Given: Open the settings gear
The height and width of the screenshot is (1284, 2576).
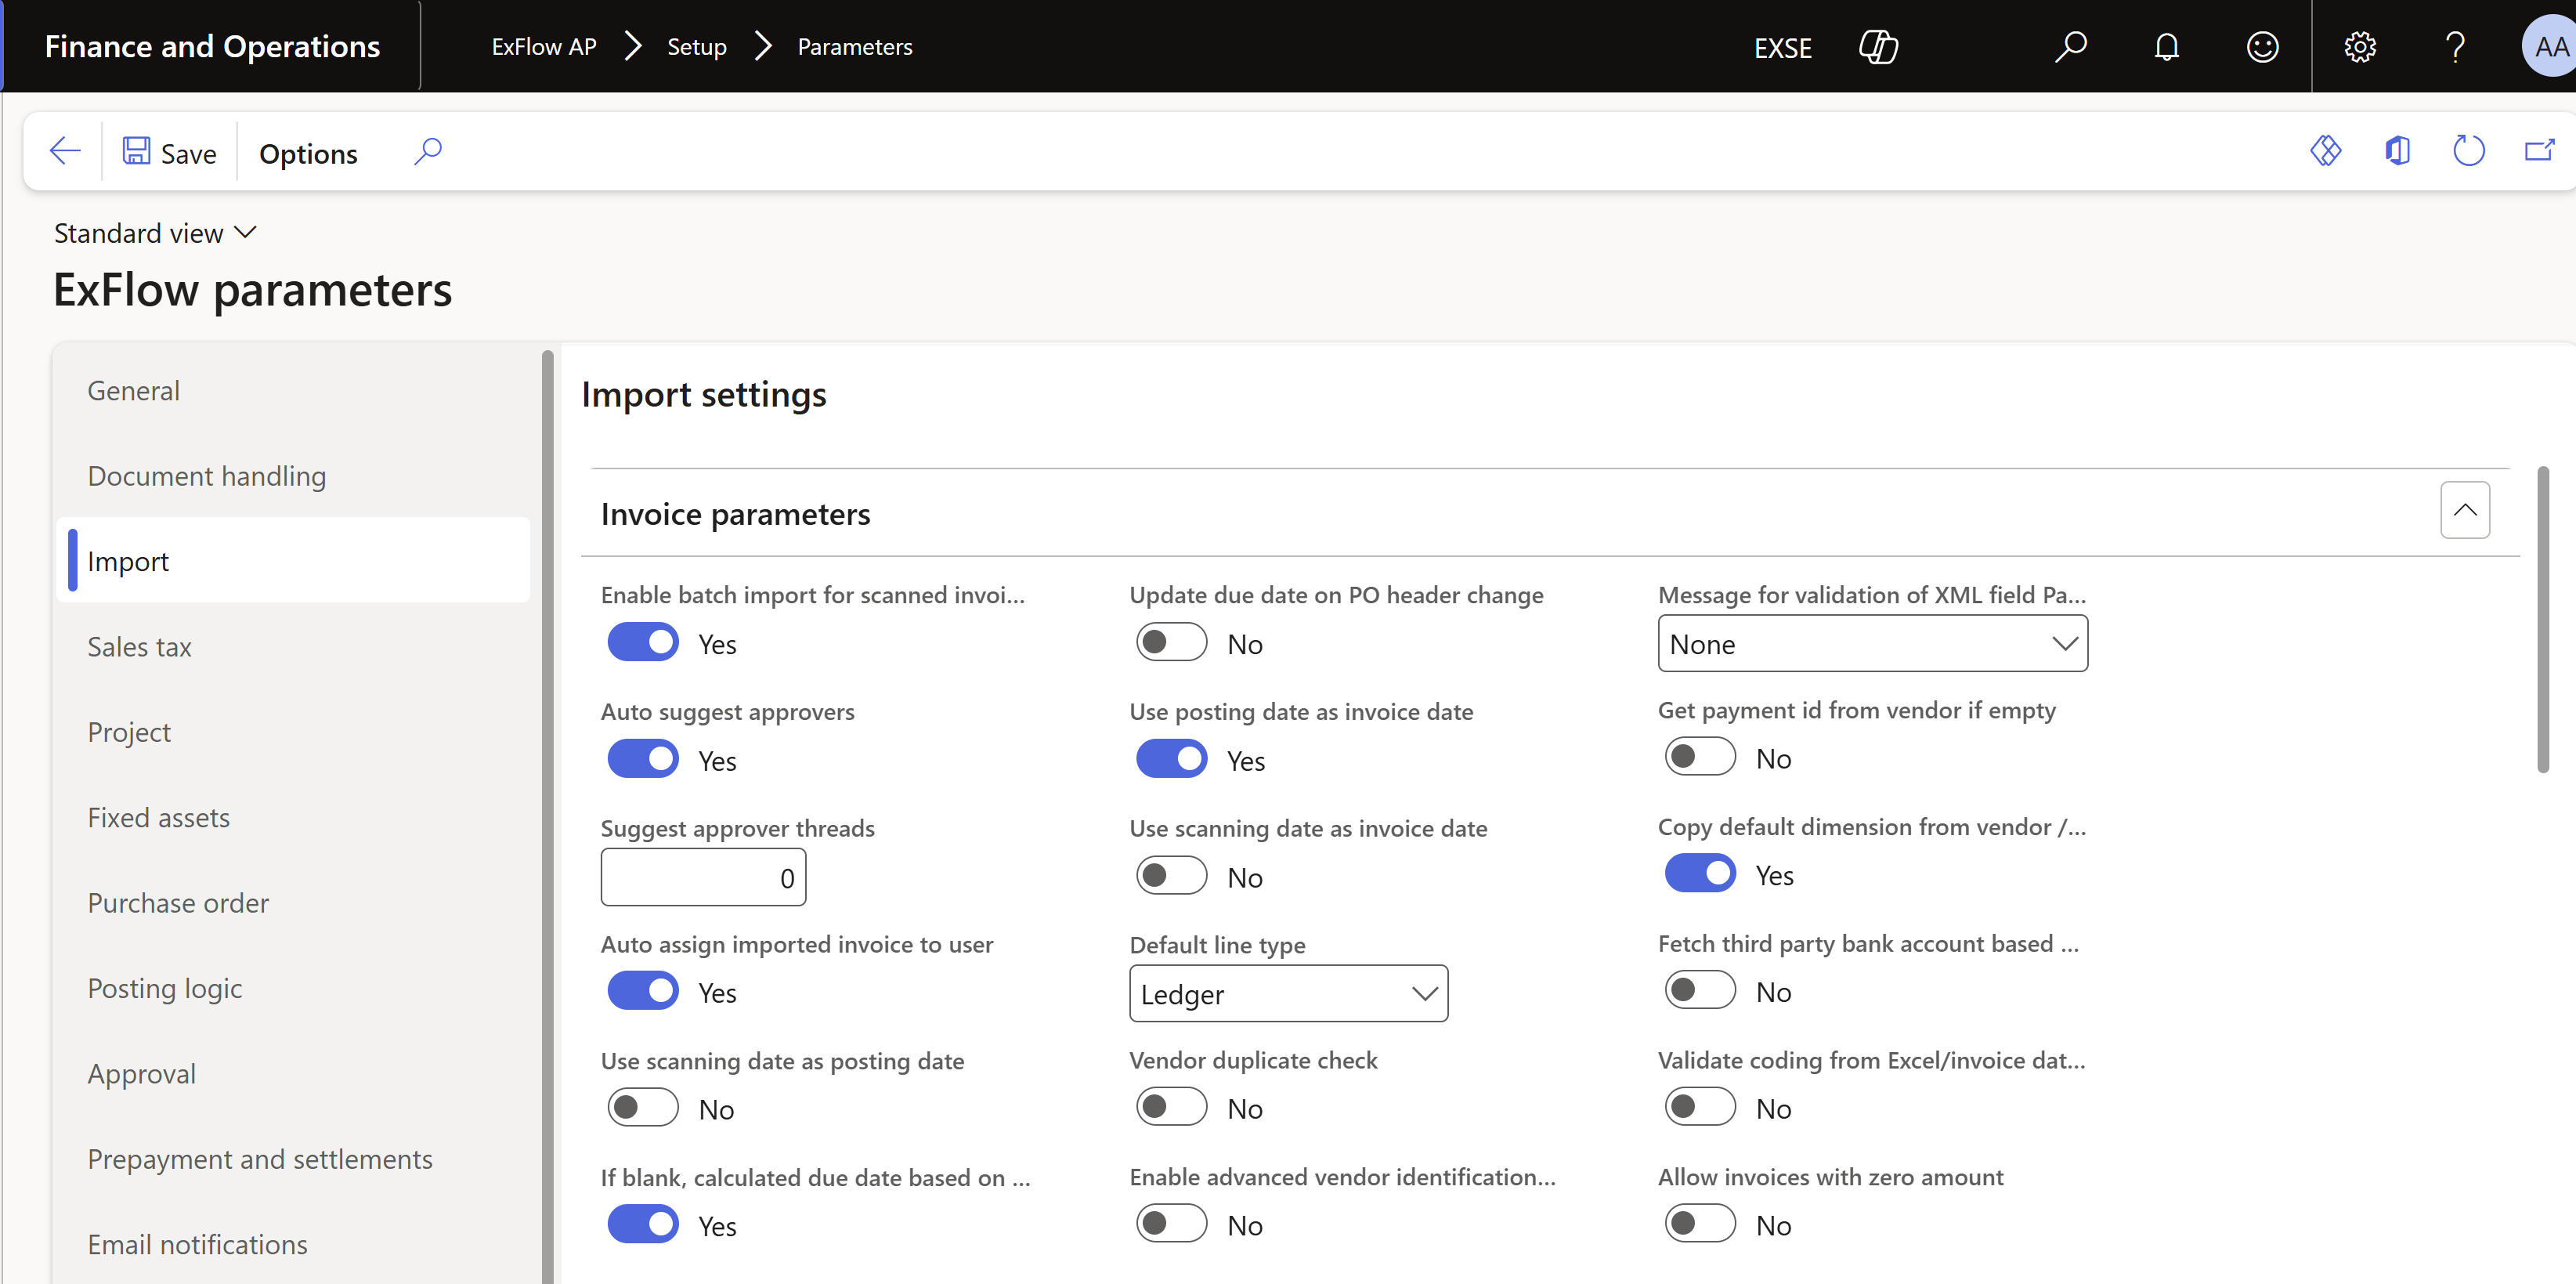Looking at the screenshot, I should (x=2360, y=47).
